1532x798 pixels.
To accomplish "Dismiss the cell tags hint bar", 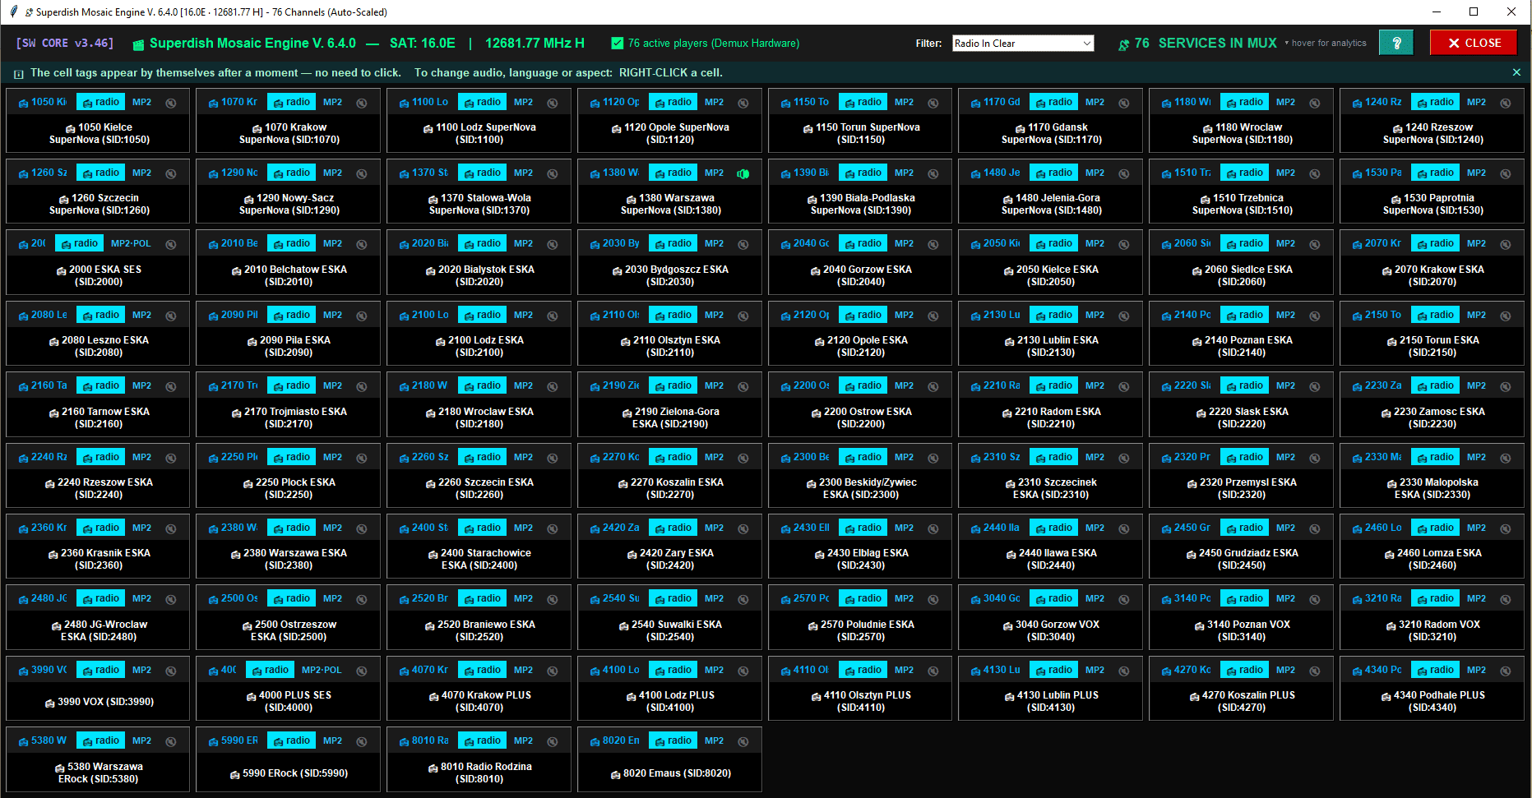I will (x=1516, y=72).
